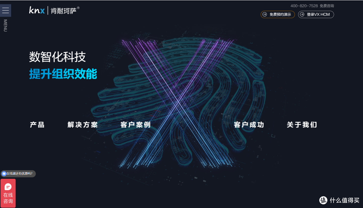This screenshot has width=363, height=208.
Task: Click the 数智化科技 headline text
Action: tap(57, 57)
